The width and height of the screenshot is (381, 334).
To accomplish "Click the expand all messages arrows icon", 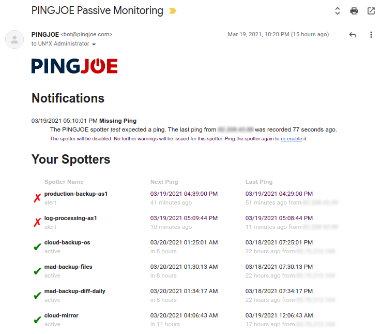I will click(337, 11).
